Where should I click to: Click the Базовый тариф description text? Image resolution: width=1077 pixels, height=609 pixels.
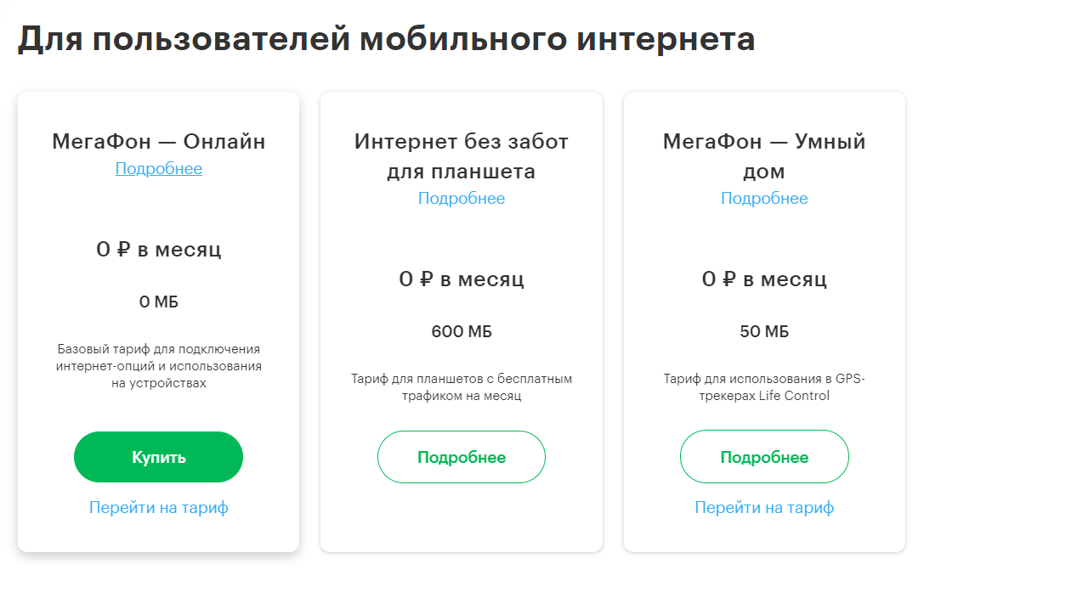(158, 365)
